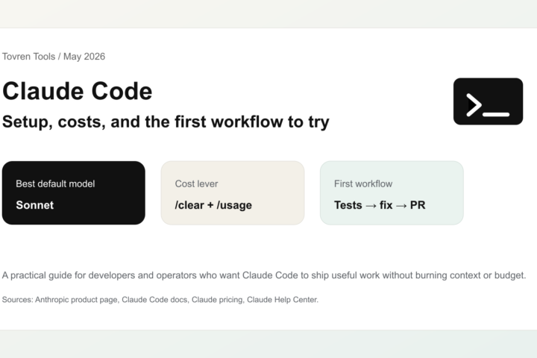Click the 'A practical guide for developers' paragraph
Image resolution: width=537 pixels, height=358 pixels.
point(264,275)
